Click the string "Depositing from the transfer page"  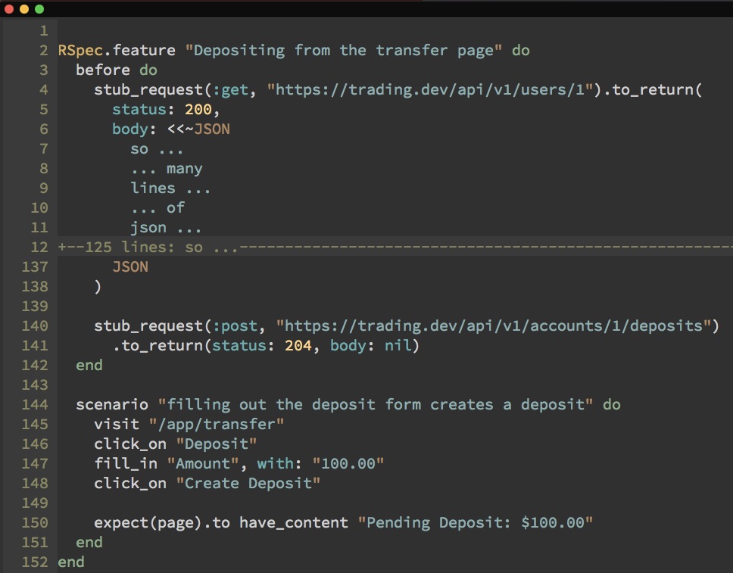(344, 51)
